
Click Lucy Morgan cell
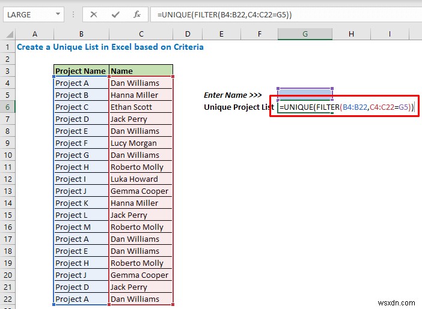pos(141,143)
